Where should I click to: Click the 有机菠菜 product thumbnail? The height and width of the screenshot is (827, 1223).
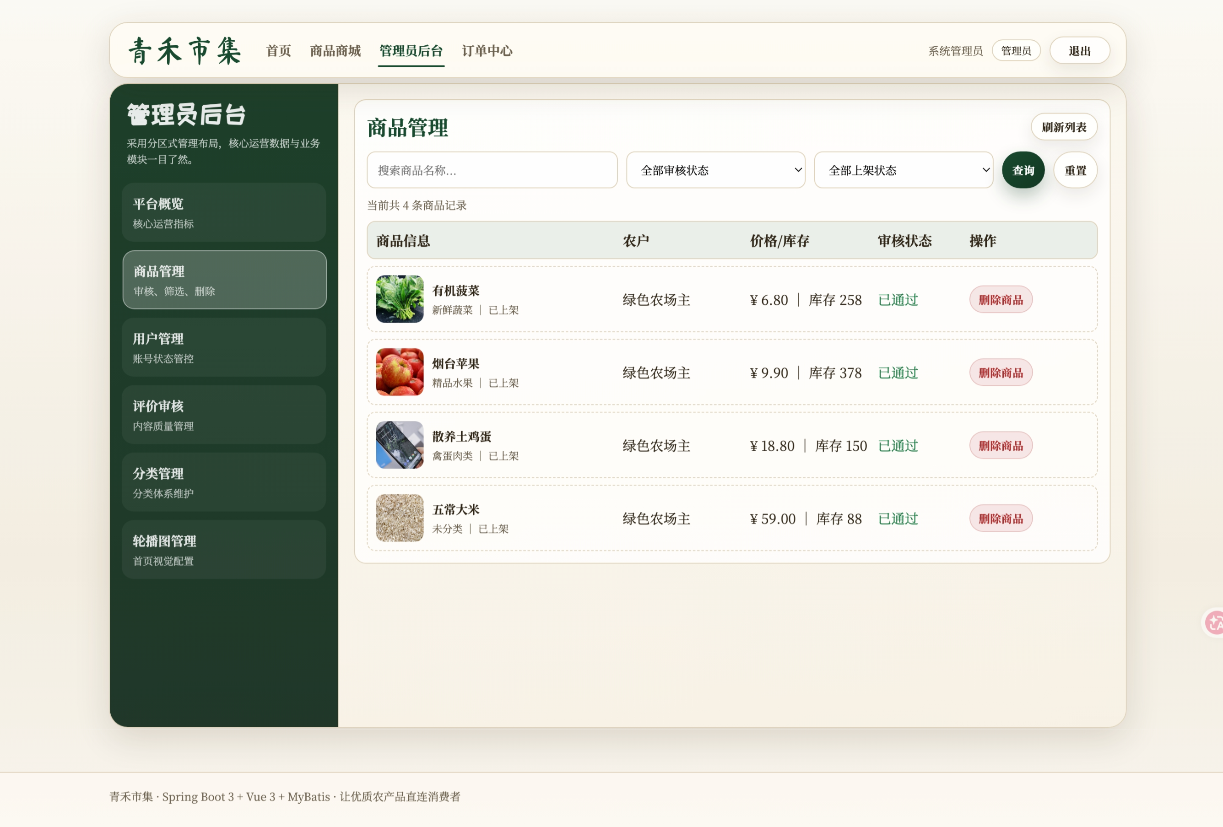pyautogui.click(x=400, y=299)
